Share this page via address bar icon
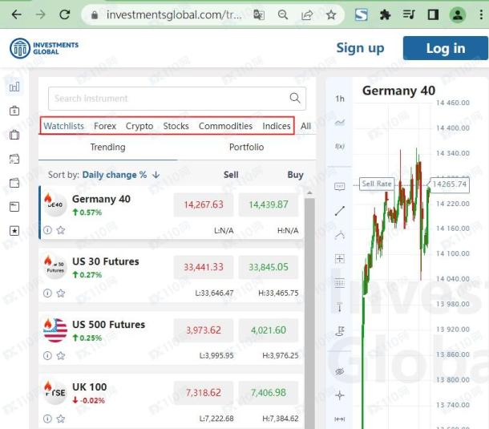This screenshot has height=429, width=489. pos(307,14)
